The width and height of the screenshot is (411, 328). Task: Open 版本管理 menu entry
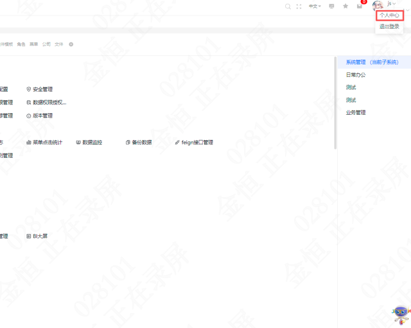click(x=40, y=116)
